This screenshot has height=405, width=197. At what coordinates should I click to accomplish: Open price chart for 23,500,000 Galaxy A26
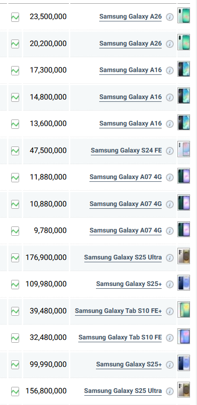pos(15,17)
